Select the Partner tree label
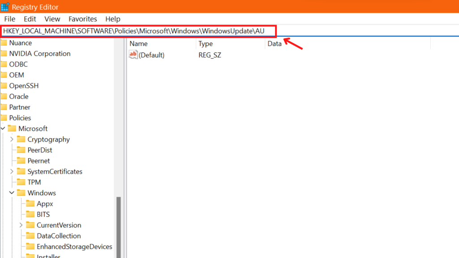Viewport: 459px width, 258px height. (20, 107)
